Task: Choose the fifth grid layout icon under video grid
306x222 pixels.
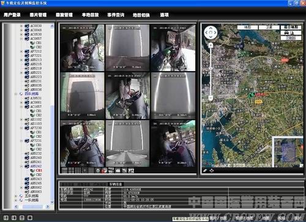Action: coord(91,170)
